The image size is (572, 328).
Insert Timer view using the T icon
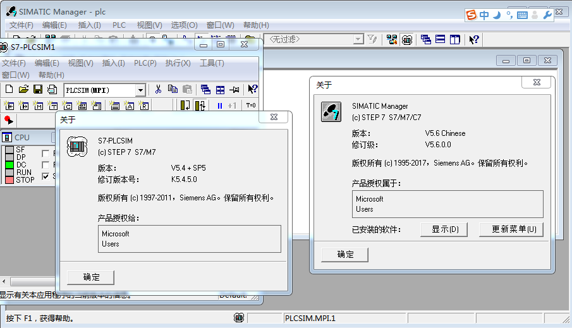(x=52, y=106)
